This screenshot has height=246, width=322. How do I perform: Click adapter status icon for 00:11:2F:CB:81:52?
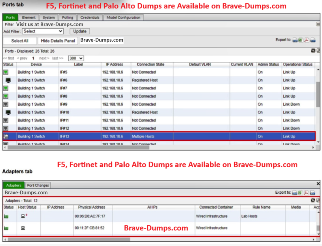click(6, 228)
